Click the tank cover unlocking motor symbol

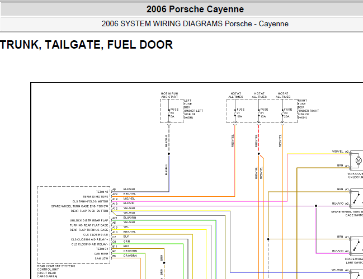tap(358, 160)
